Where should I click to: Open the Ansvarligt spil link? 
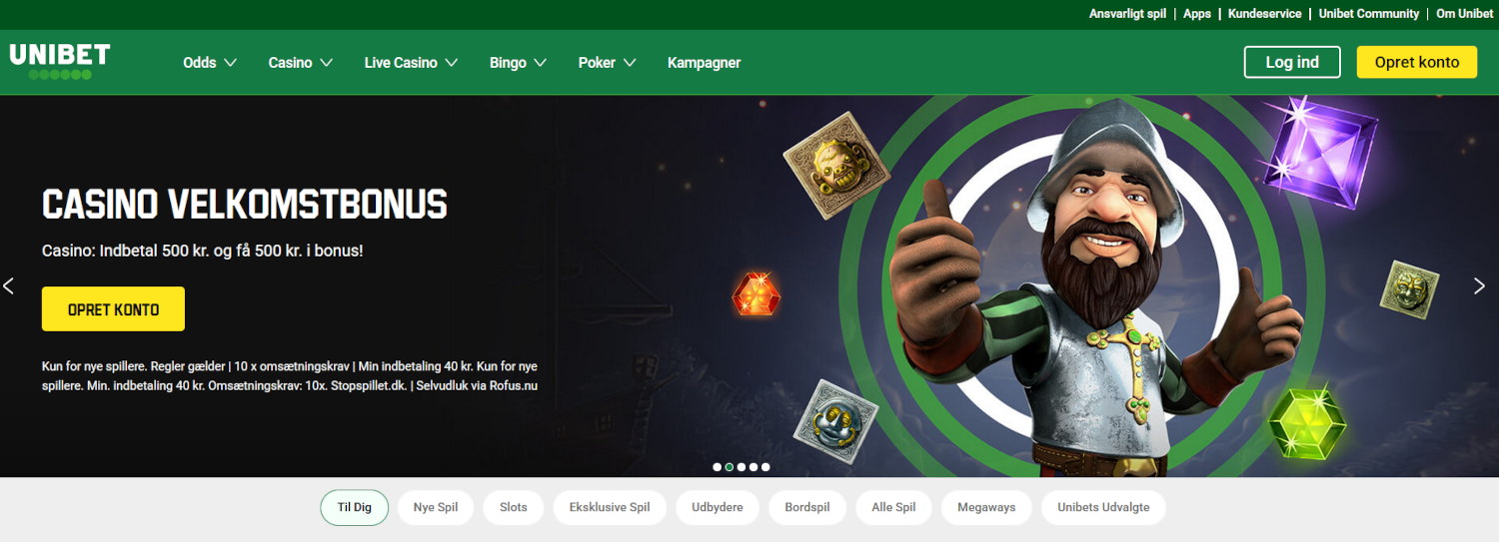1127,13
